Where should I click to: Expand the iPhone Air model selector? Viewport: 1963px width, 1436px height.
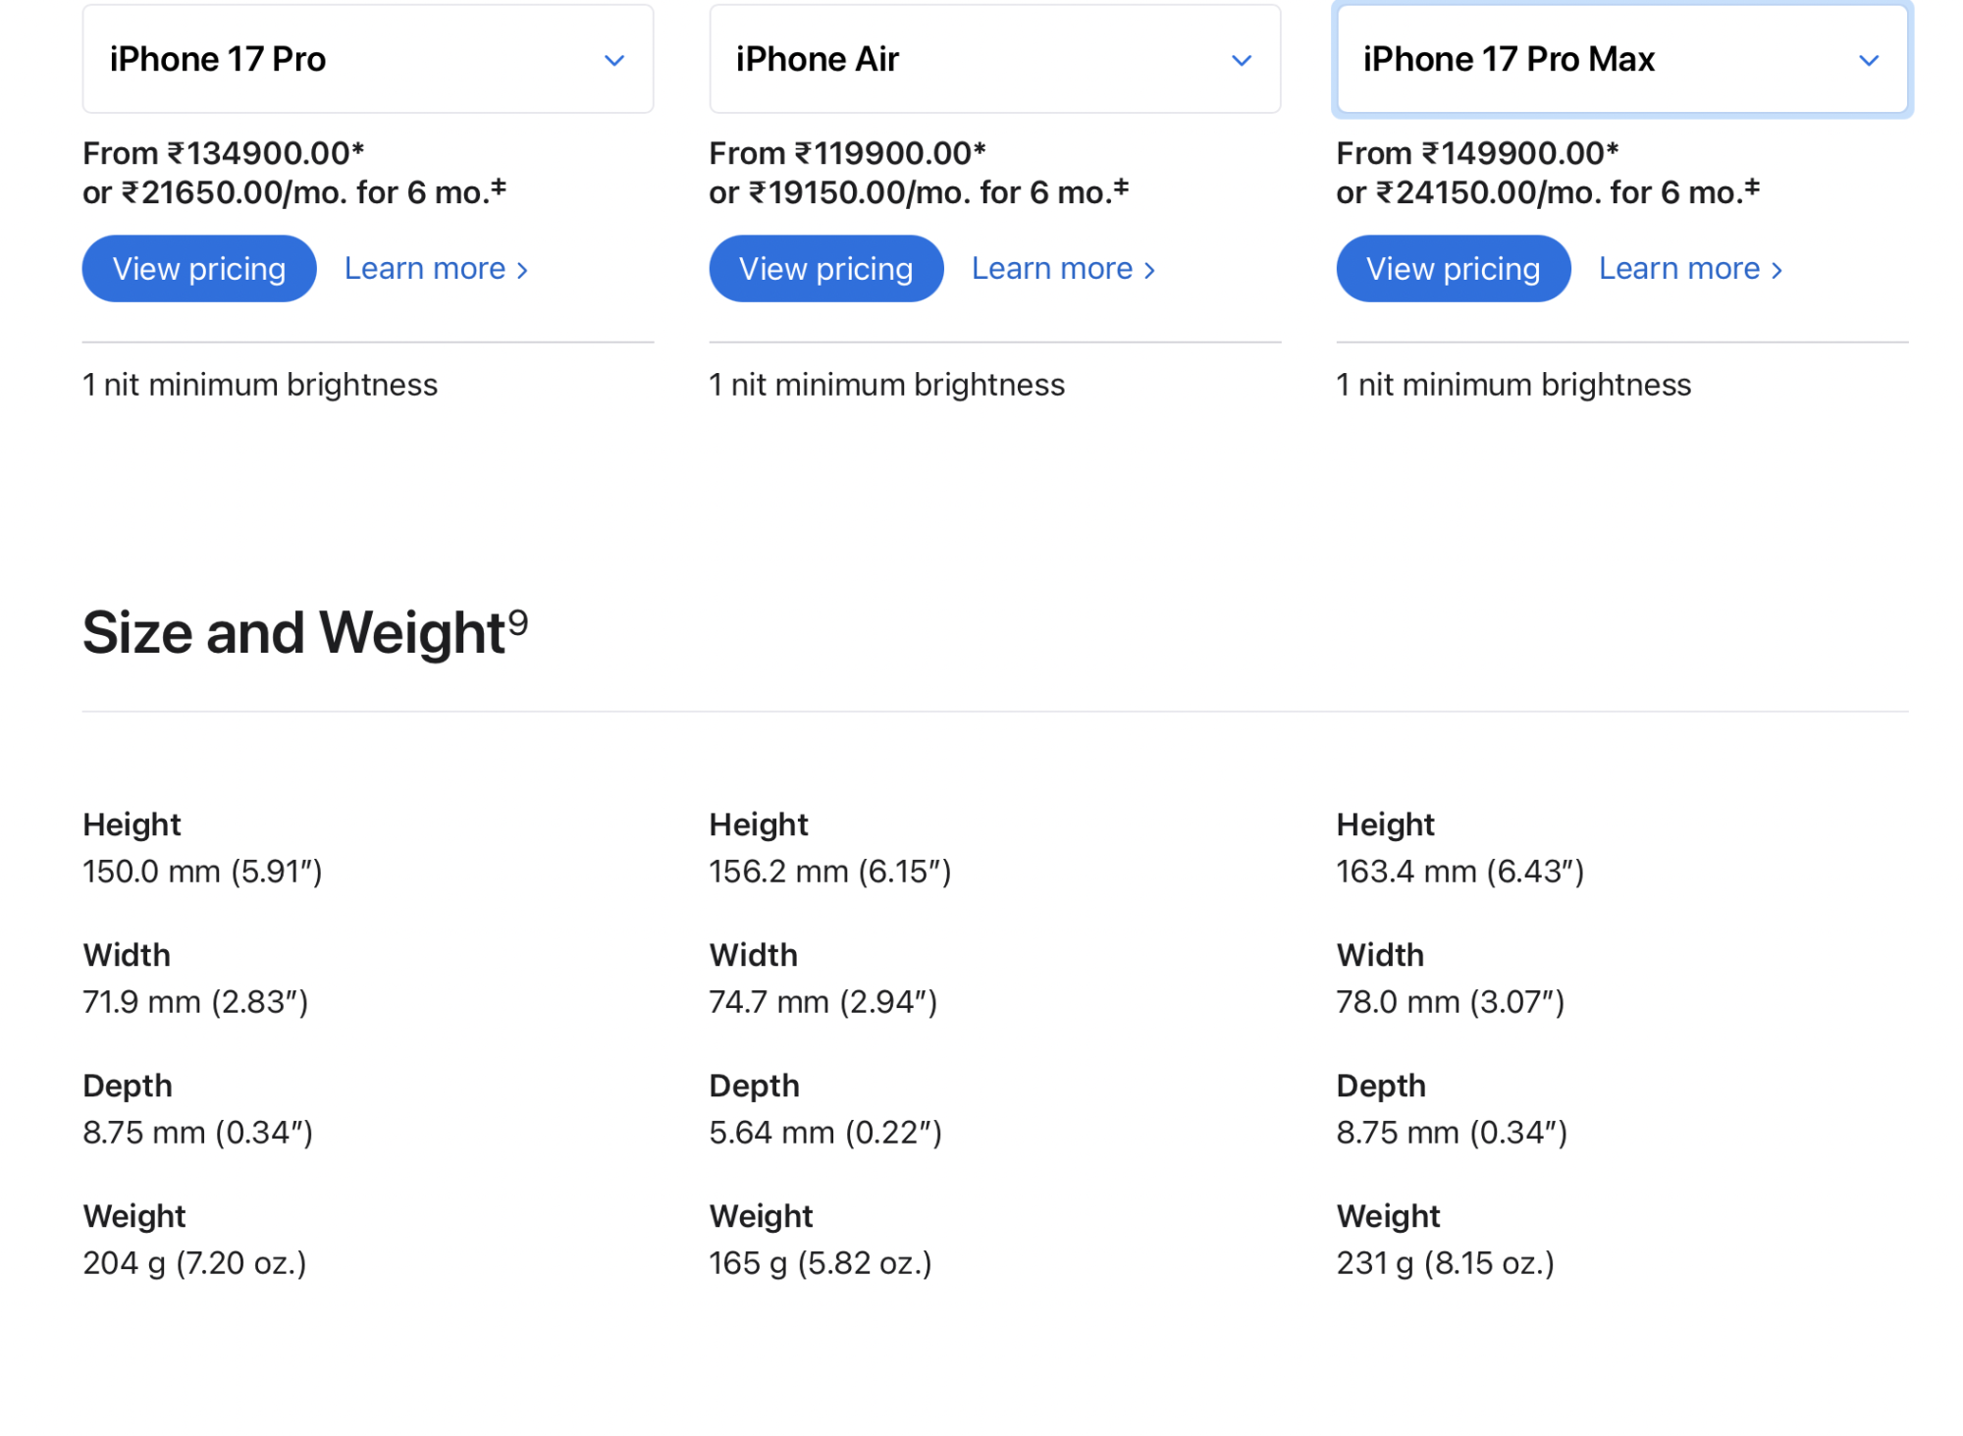(x=994, y=60)
